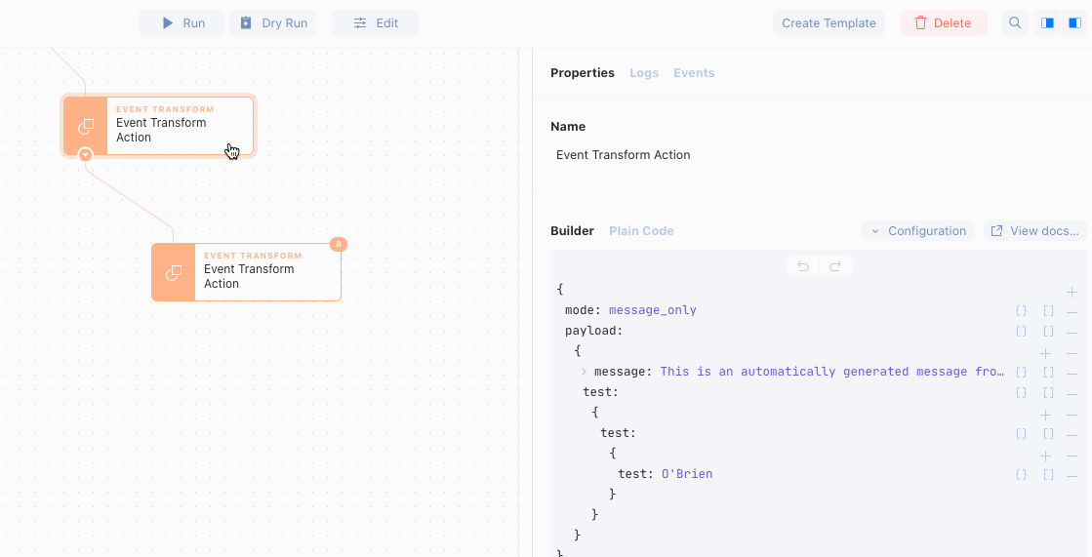Switch to the Plain Code tab

click(x=641, y=231)
